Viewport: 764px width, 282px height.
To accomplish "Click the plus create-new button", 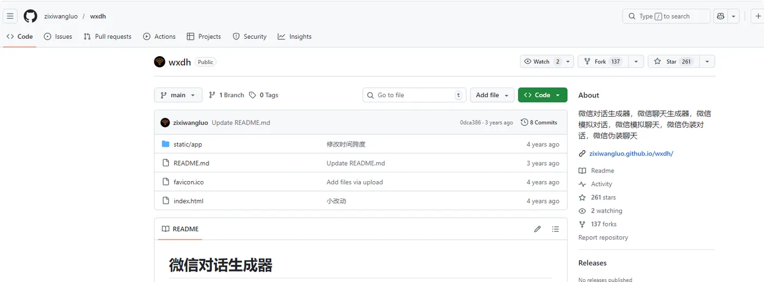I will [758, 16].
